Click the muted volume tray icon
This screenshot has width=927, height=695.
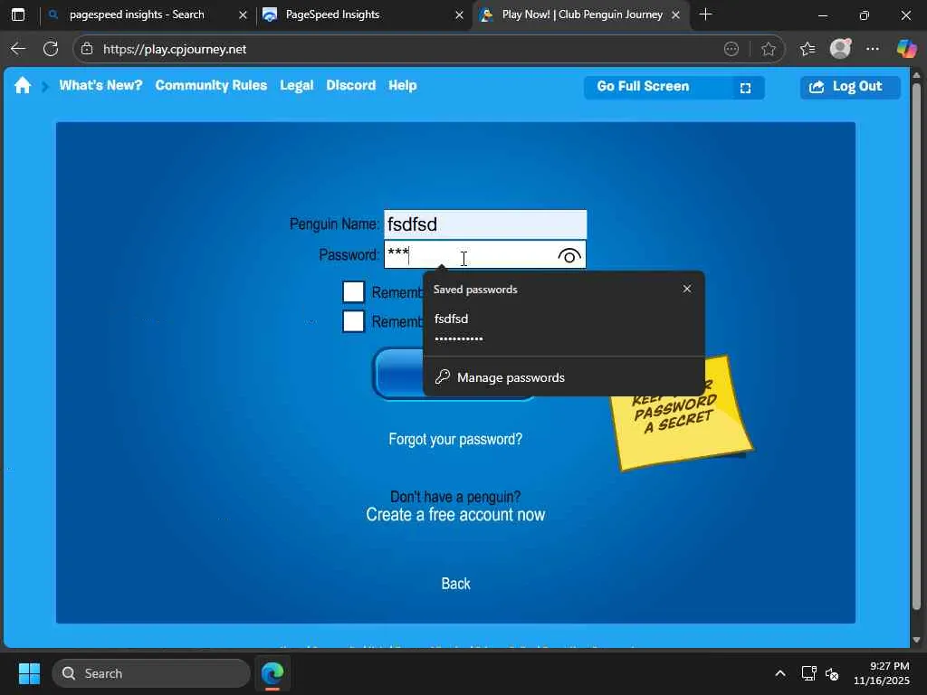832,673
